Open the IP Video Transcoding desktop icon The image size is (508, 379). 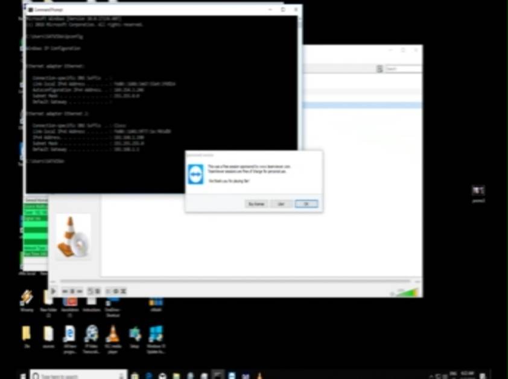(x=91, y=339)
